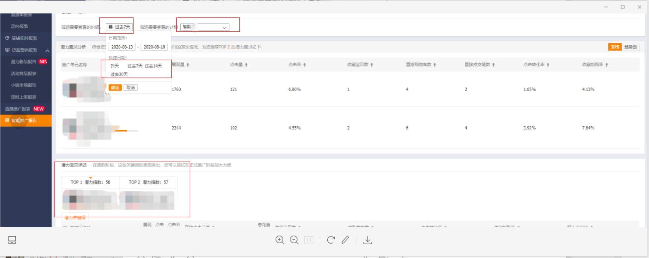The image size is (649, 258).
Task: Zoom in with the magnifier plus icon
Action: [280, 240]
